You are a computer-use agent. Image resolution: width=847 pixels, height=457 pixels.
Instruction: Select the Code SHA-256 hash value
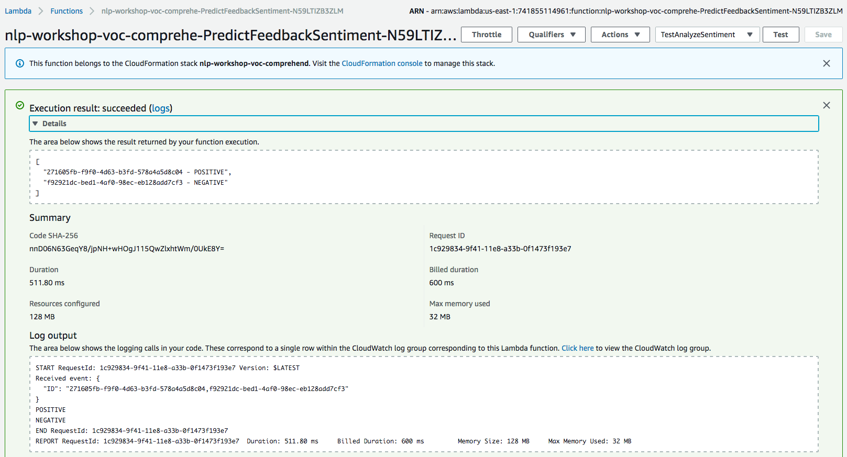coord(127,249)
